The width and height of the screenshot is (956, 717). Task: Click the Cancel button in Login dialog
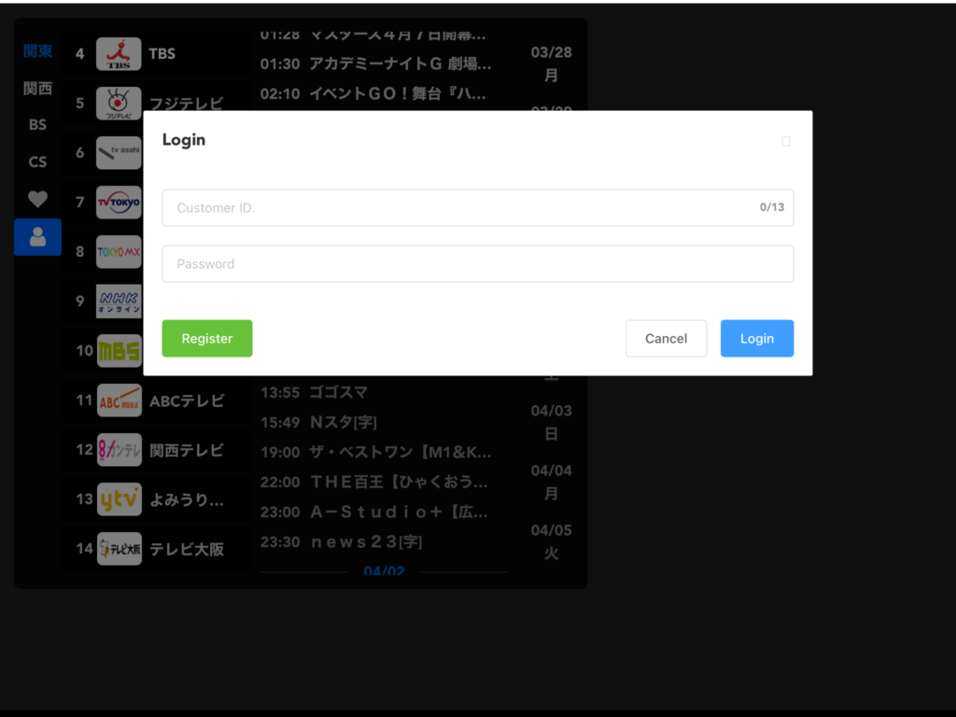pos(666,339)
